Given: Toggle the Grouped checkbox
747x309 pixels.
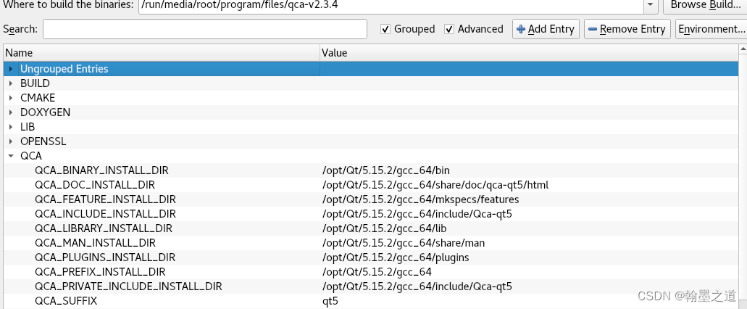Looking at the screenshot, I should coord(385,29).
